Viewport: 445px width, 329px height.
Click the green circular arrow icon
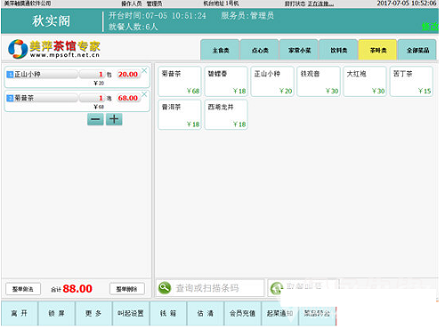(x=277, y=288)
